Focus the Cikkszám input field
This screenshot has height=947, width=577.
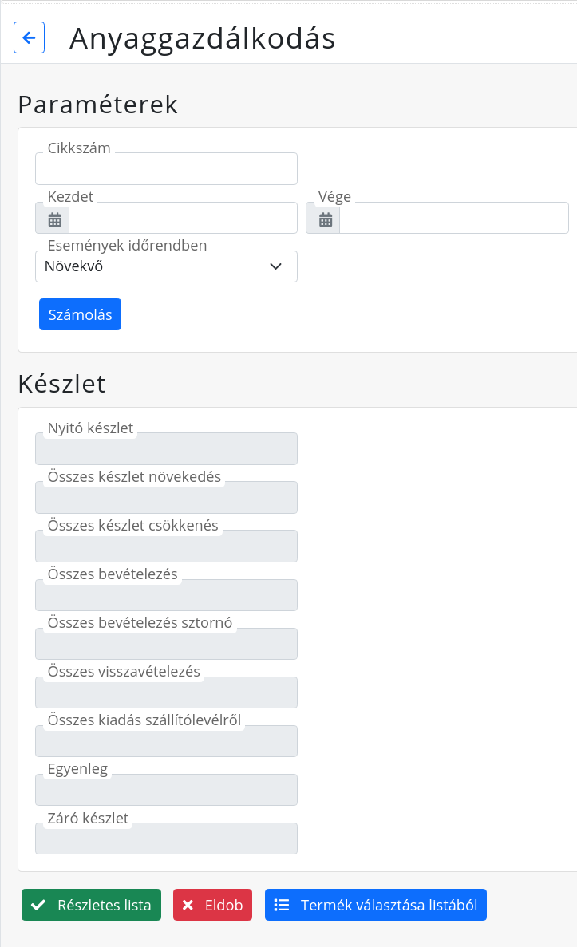click(x=166, y=168)
